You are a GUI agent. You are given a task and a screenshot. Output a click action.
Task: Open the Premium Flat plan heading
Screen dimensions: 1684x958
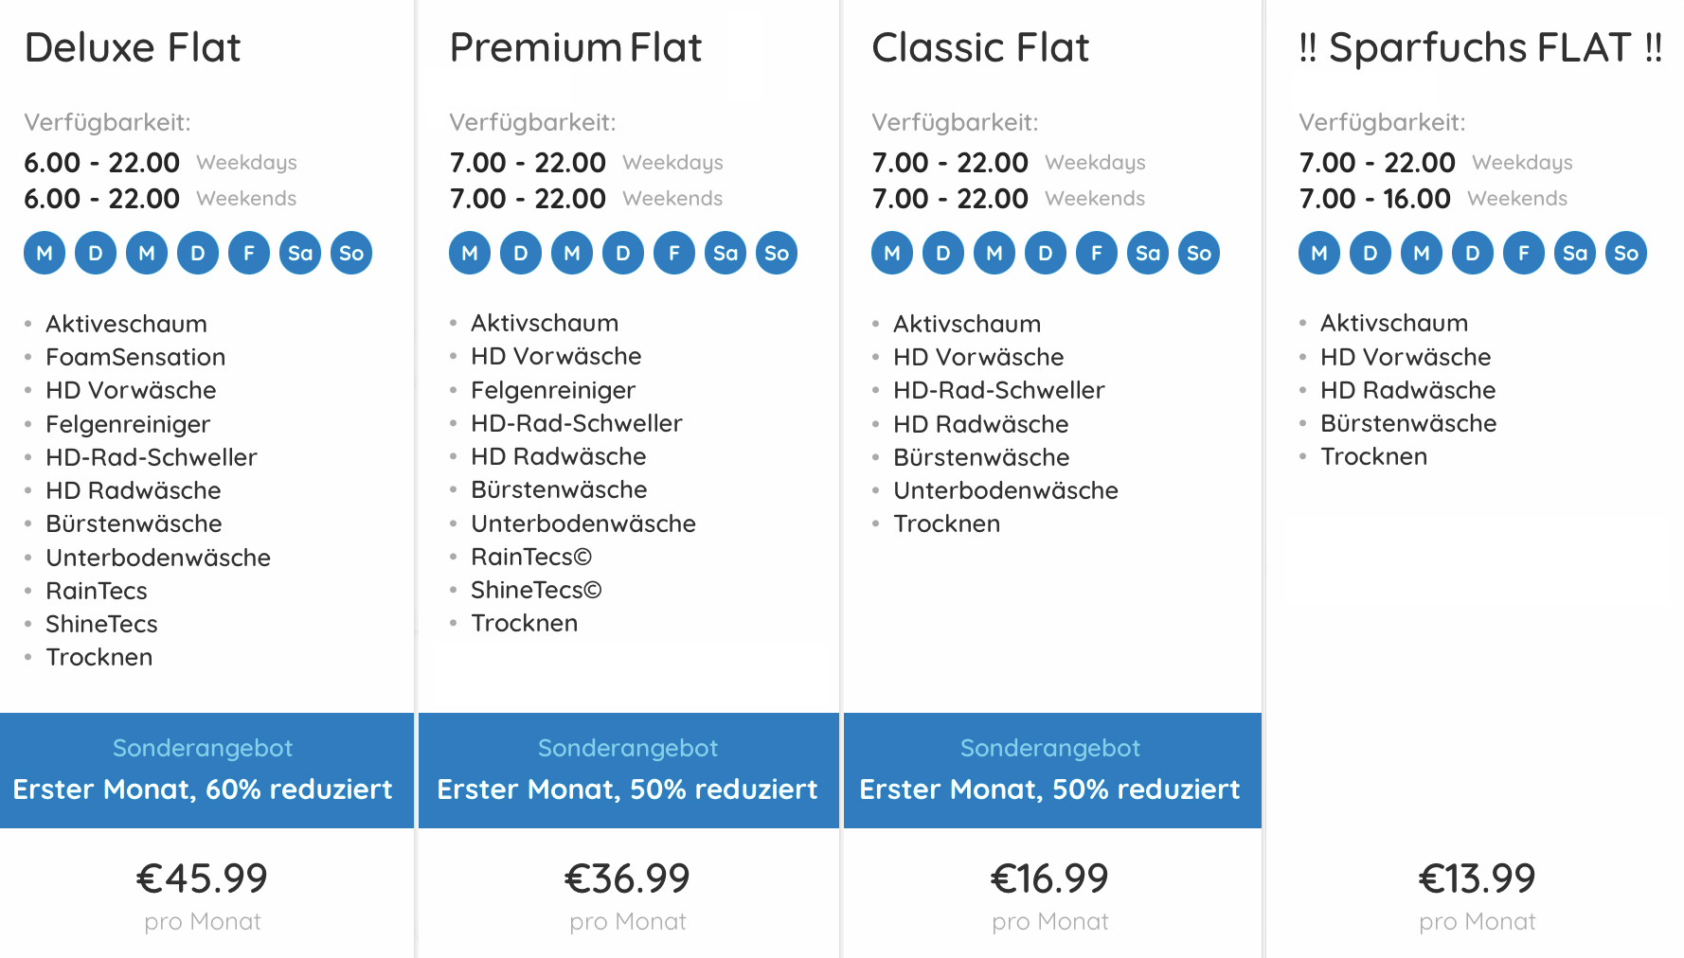(576, 47)
